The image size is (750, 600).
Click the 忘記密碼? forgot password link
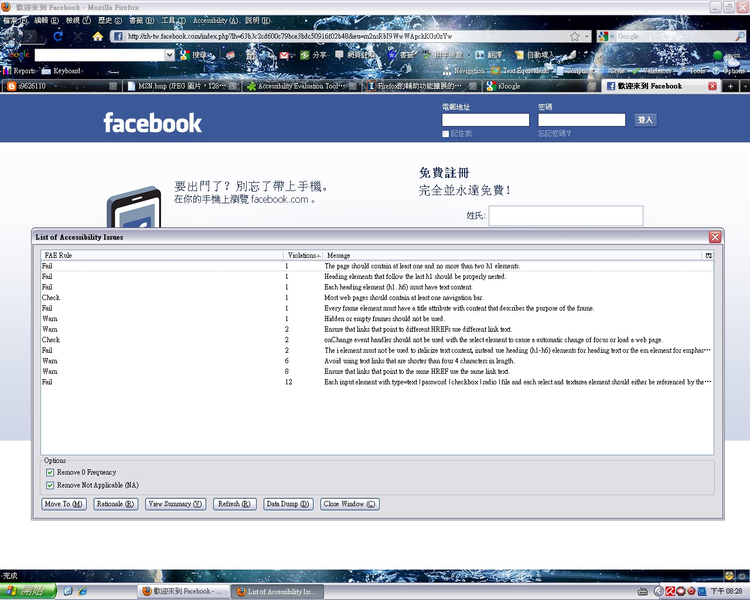coord(554,134)
